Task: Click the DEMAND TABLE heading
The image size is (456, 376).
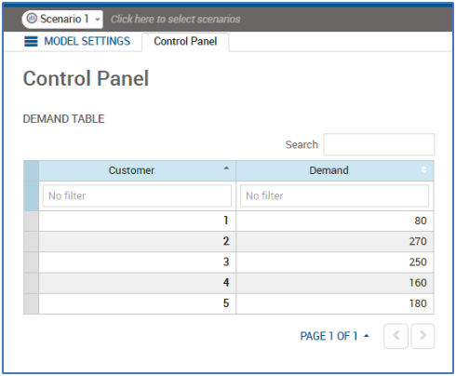Action: tap(64, 119)
